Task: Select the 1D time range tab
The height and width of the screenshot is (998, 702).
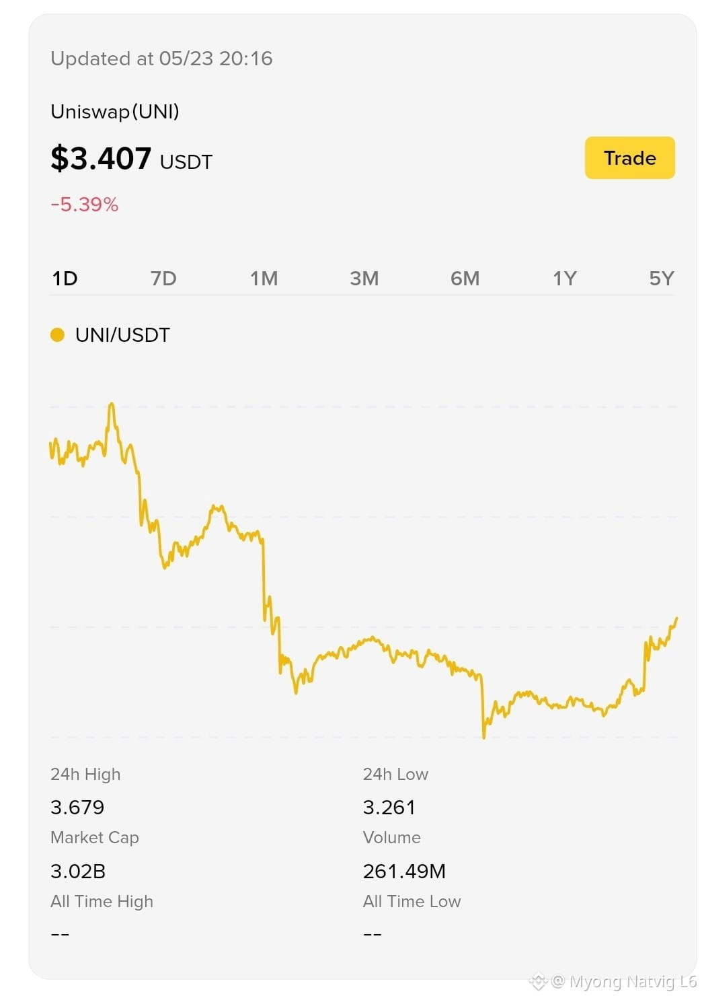Action: point(65,278)
